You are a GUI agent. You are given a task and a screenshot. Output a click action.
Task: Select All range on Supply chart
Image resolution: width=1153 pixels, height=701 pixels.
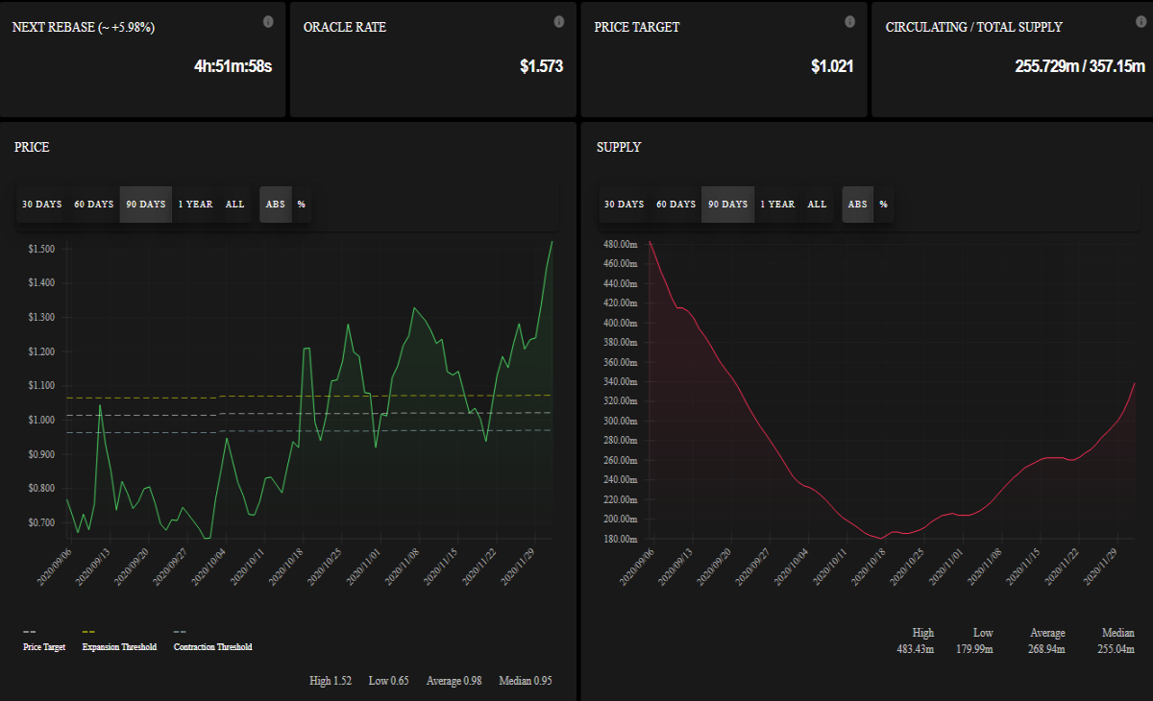(818, 205)
